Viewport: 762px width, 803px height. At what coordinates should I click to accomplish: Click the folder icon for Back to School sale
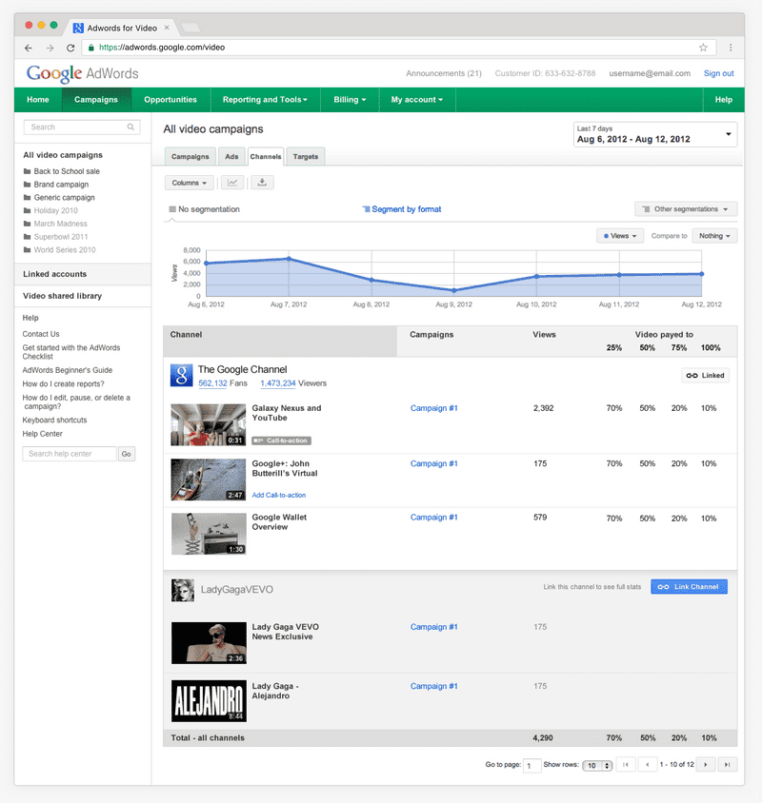(x=28, y=171)
